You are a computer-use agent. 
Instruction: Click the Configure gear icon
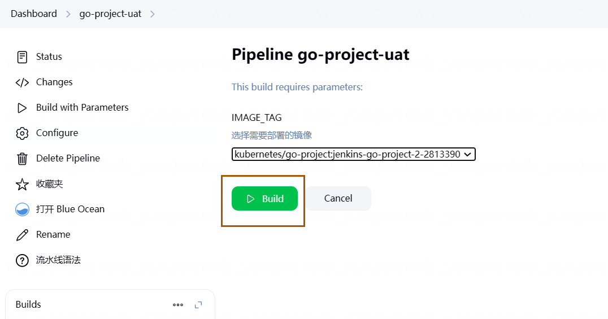pos(22,133)
